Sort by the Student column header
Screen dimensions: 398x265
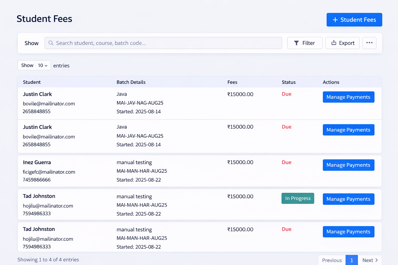pyautogui.click(x=32, y=82)
